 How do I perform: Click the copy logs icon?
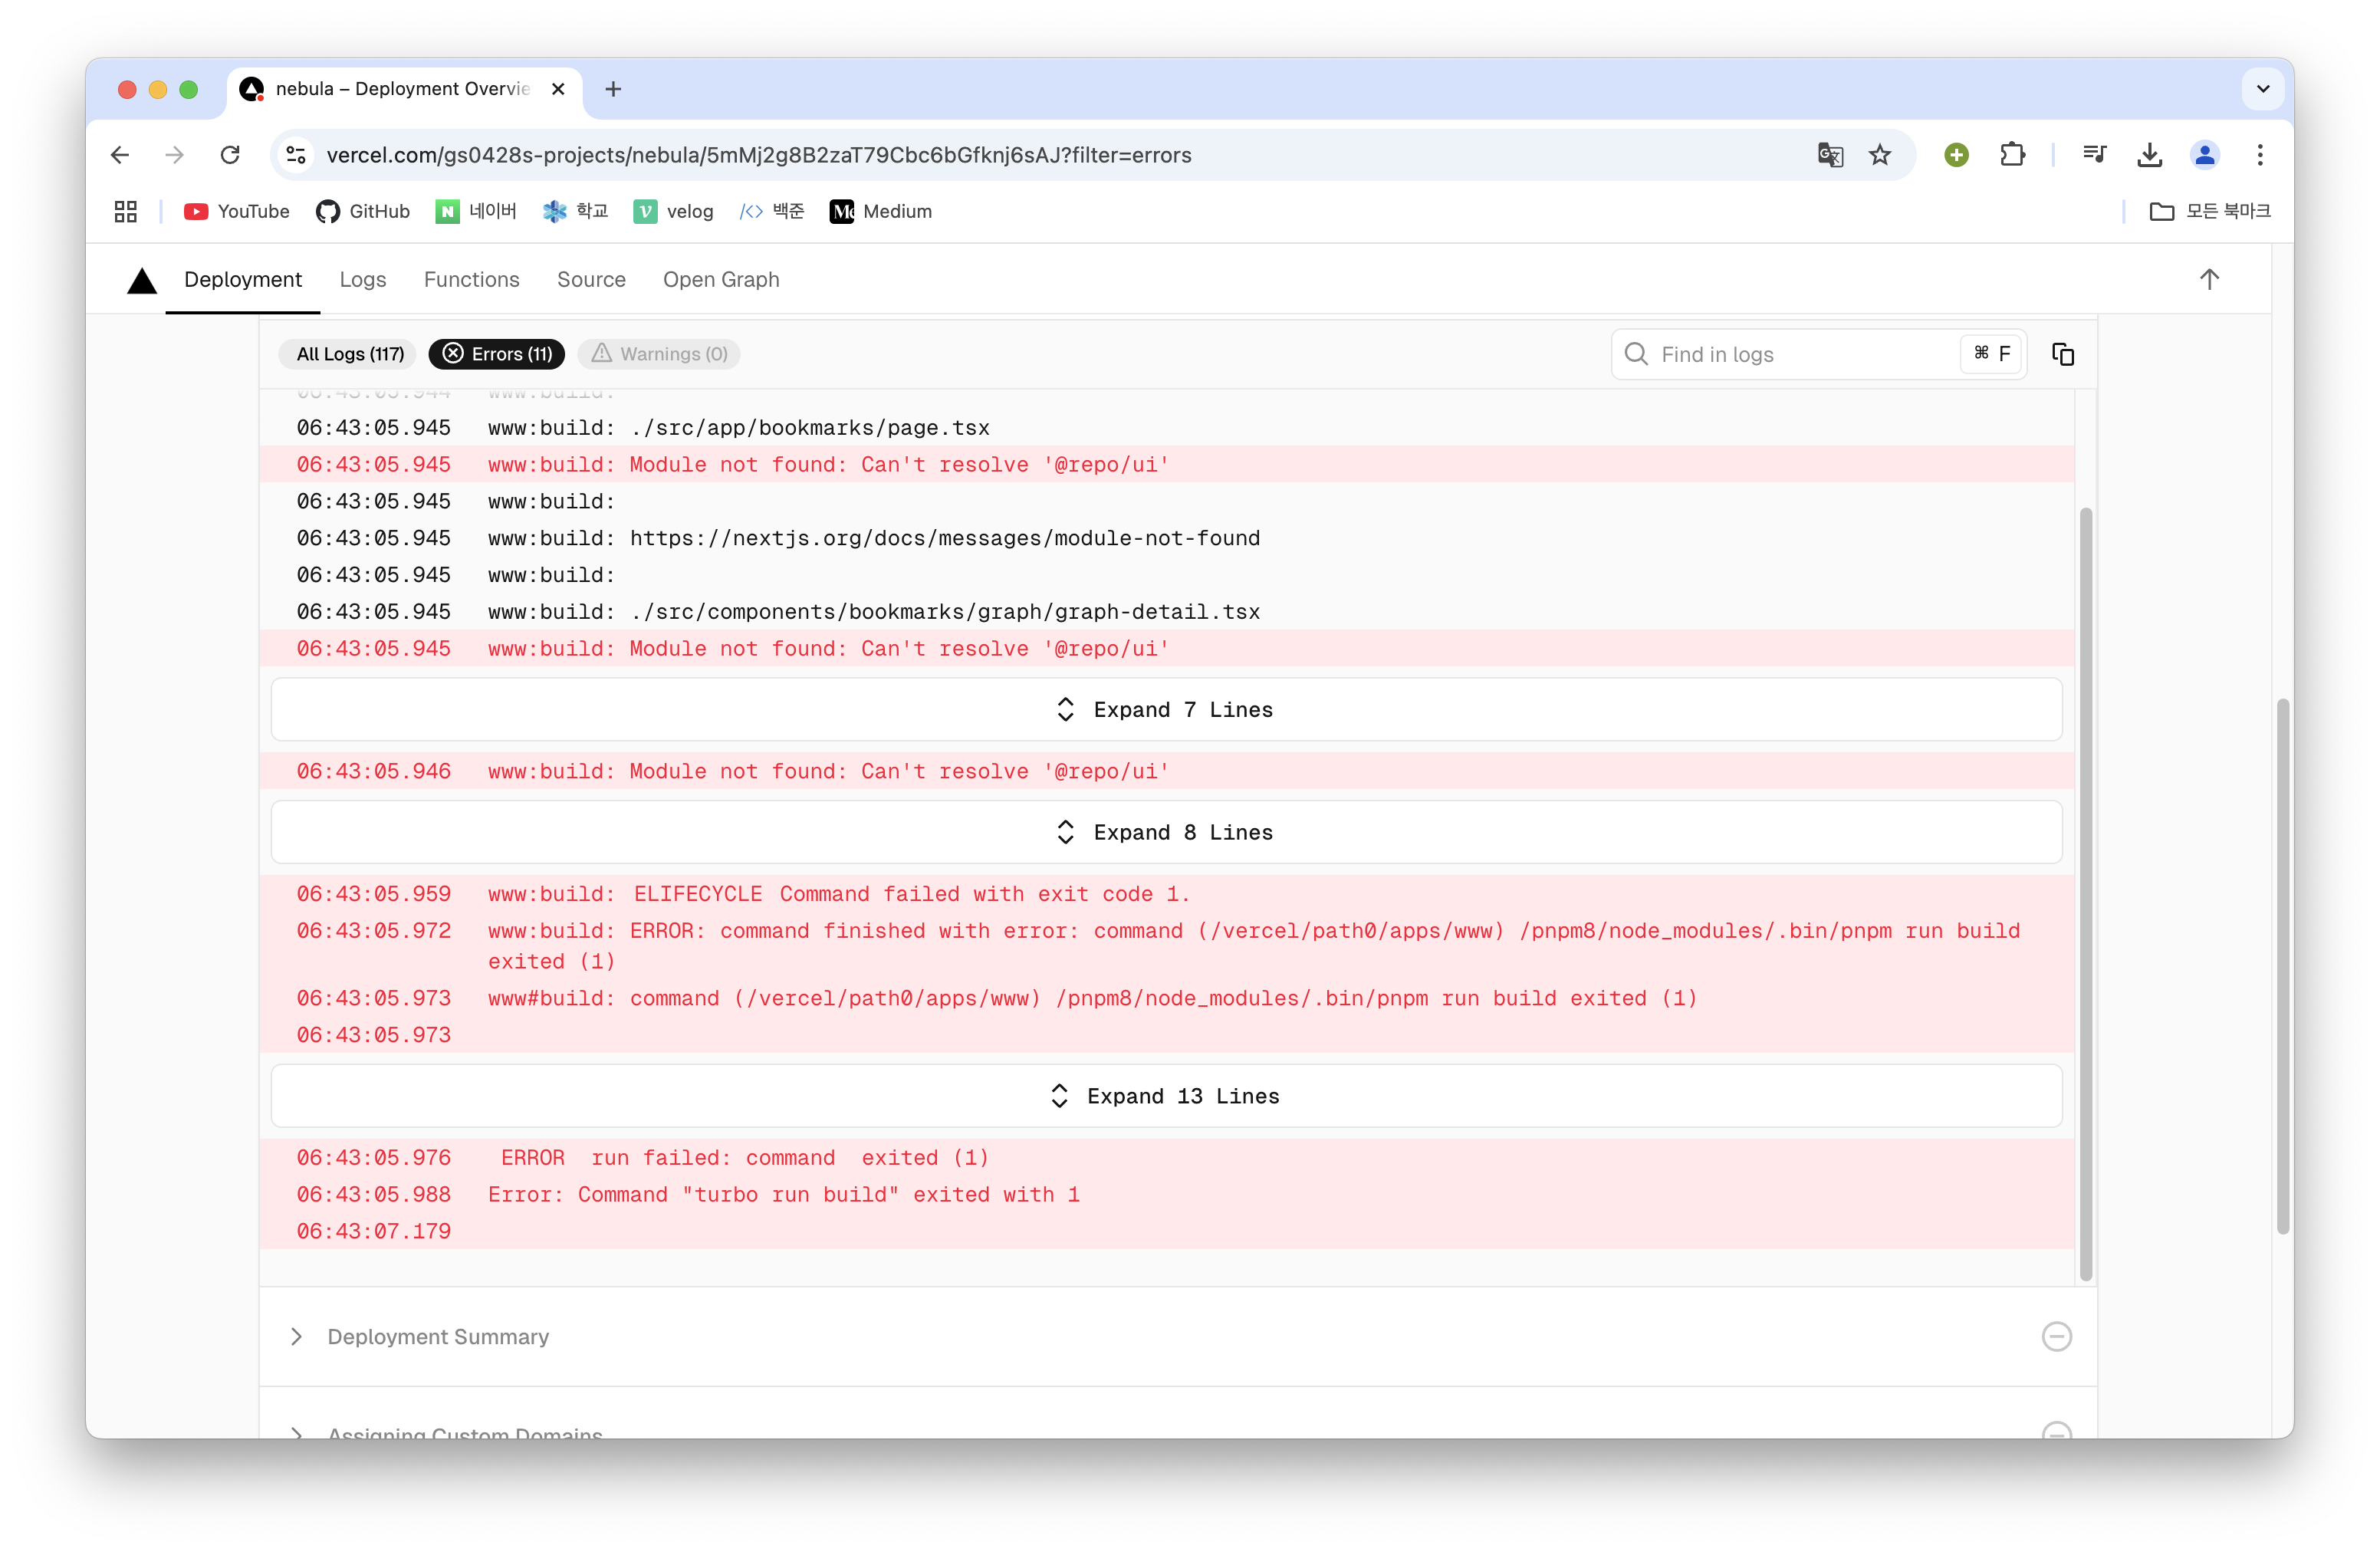click(2062, 354)
